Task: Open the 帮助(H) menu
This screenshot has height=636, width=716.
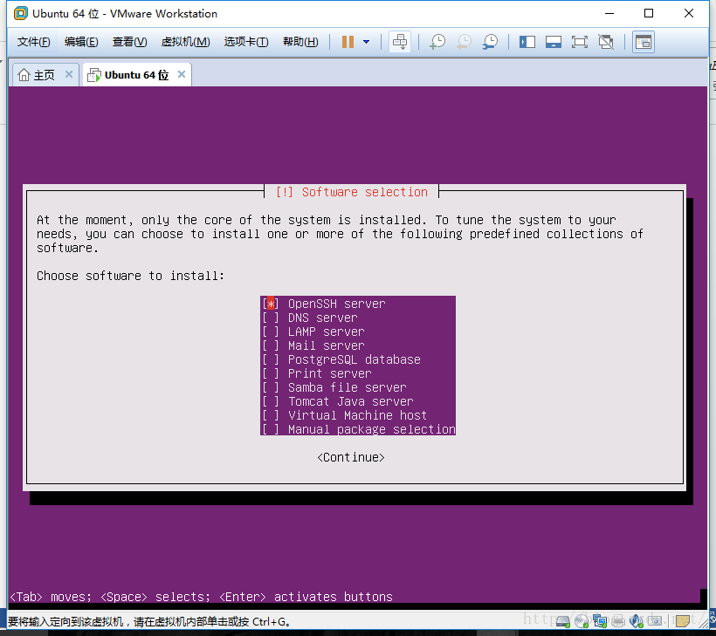Action: 300,42
